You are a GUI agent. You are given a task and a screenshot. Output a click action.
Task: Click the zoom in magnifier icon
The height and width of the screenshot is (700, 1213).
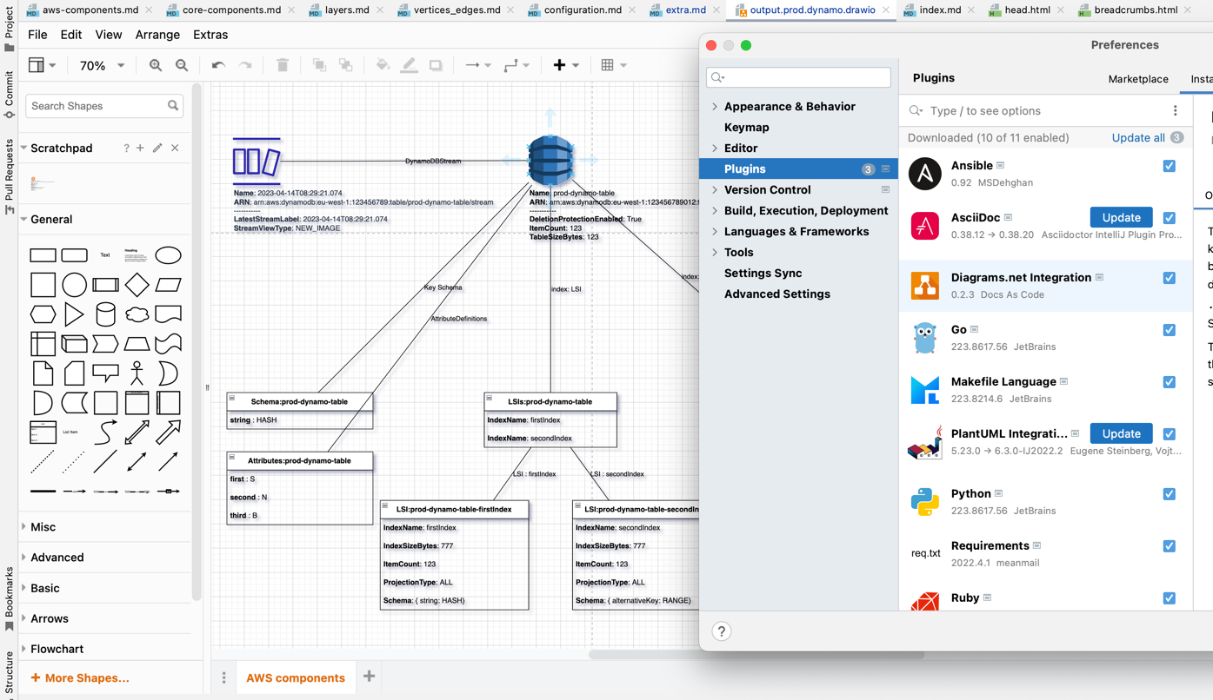tap(156, 65)
